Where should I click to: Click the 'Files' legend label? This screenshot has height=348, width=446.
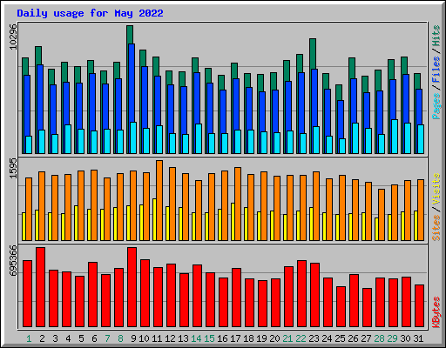[x=436, y=70]
